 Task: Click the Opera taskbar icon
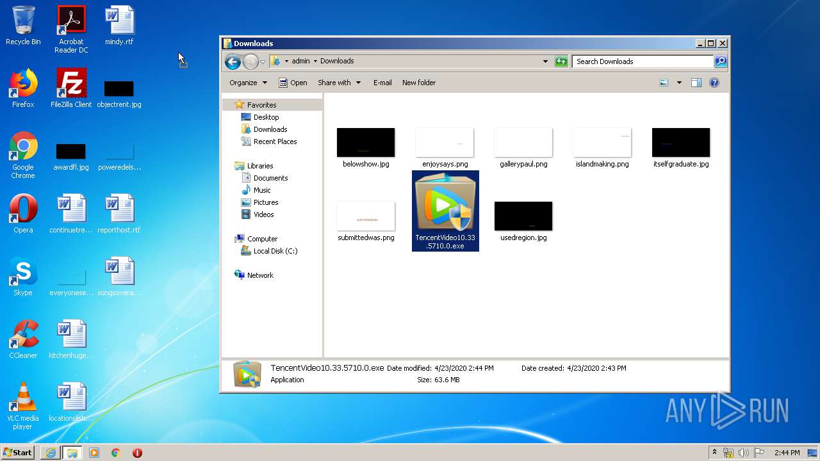(x=137, y=453)
